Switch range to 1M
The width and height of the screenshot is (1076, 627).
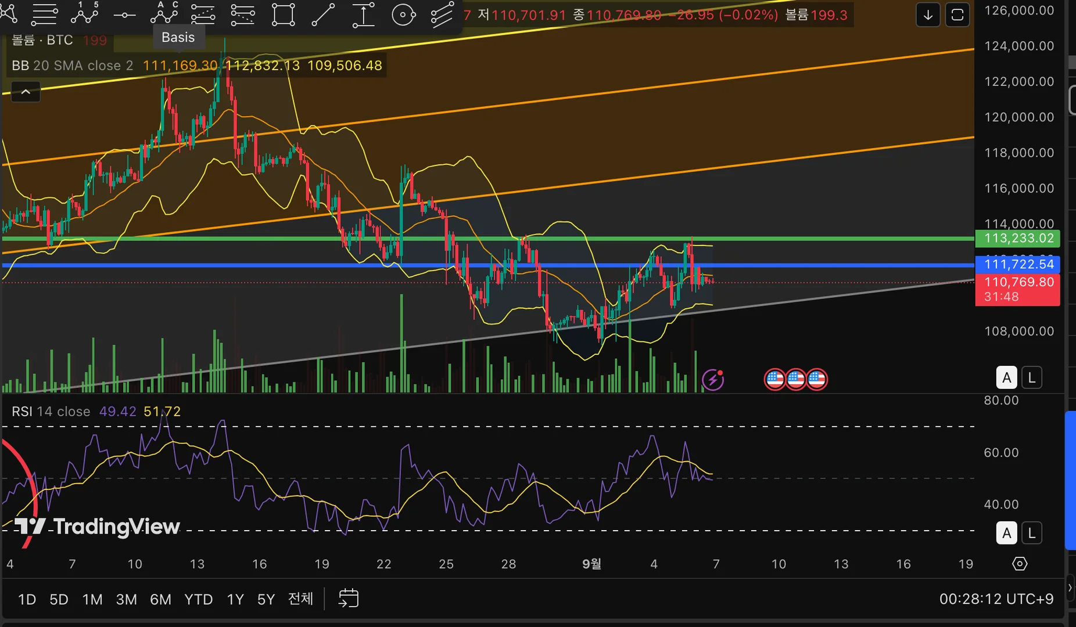92,599
